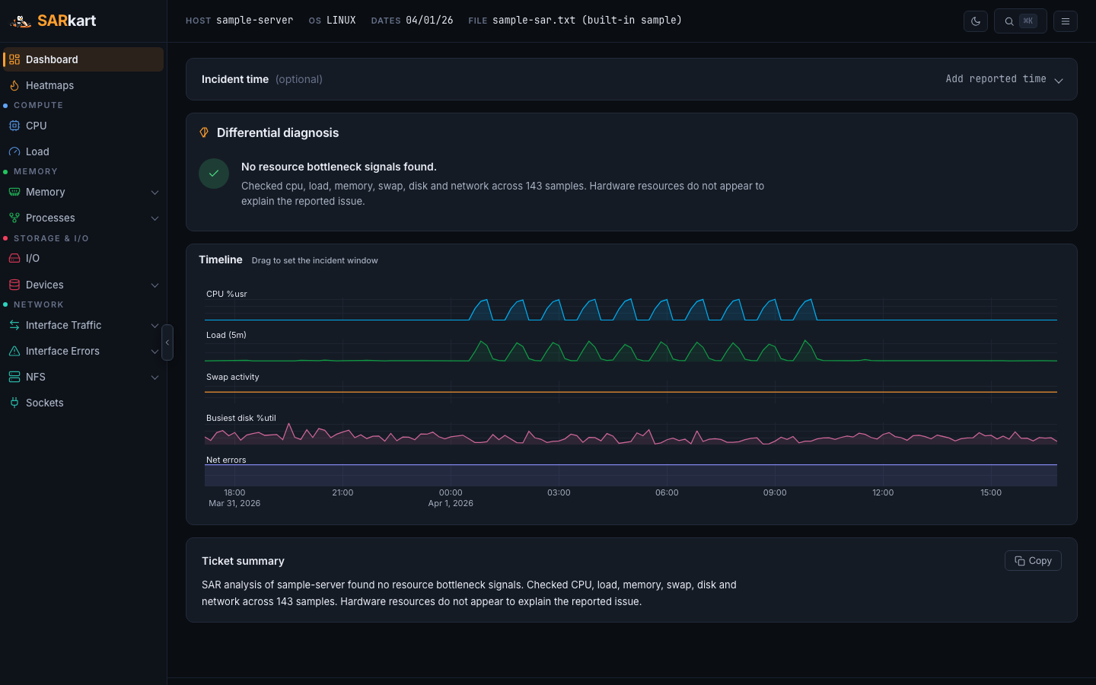Click the NFS server icon
Screen dimensions: 1096x685
(14, 377)
